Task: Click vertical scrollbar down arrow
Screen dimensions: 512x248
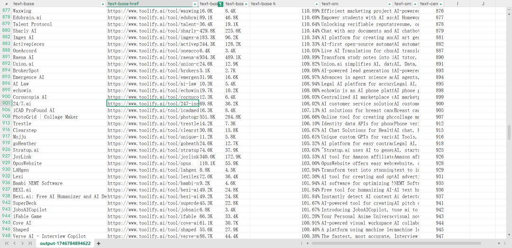Action: (x=509, y=234)
